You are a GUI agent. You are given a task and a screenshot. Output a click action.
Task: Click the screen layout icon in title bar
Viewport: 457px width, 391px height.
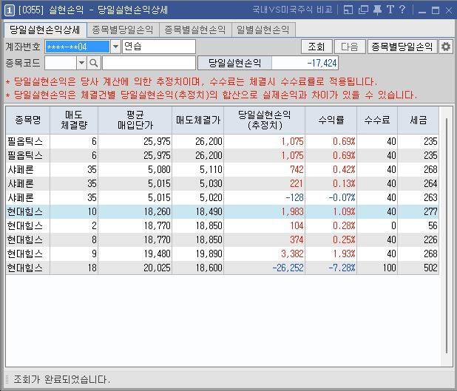(x=348, y=10)
